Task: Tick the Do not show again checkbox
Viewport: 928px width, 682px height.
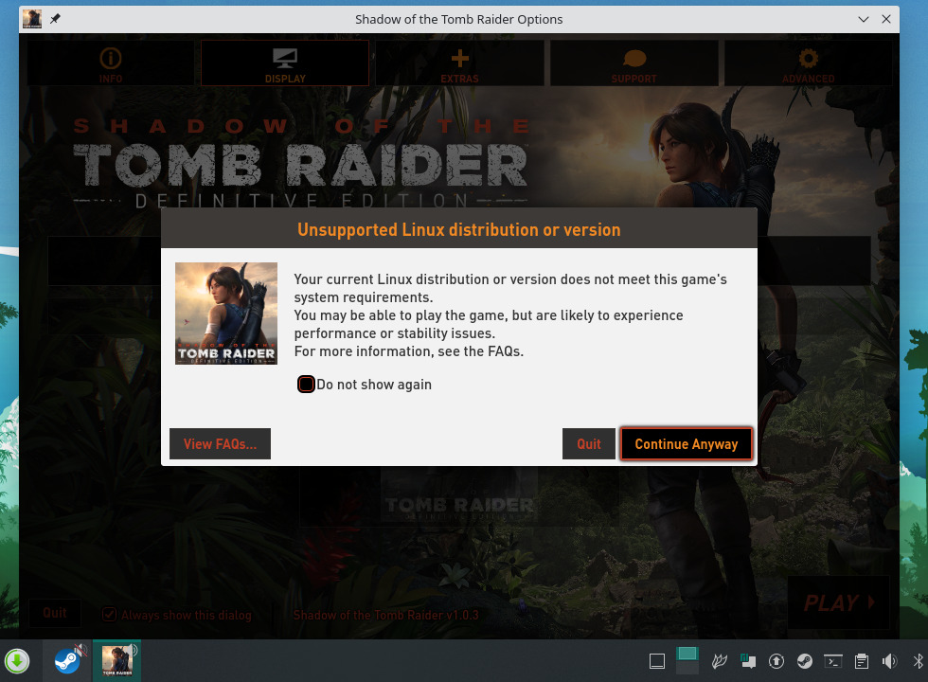Action: pyautogui.click(x=306, y=385)
